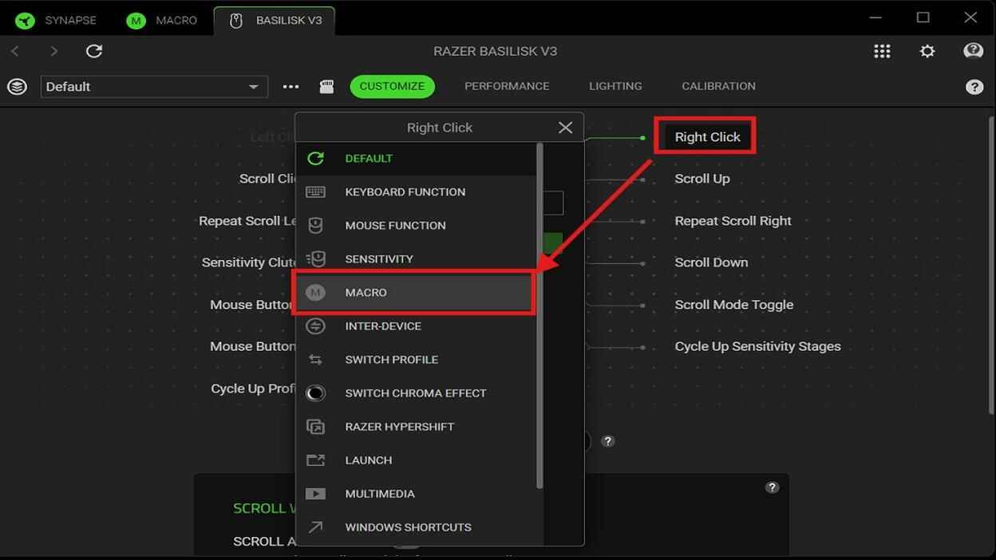996x560 pixels.
Task: Click the profile layers icon
Action: tap(17, 87)
